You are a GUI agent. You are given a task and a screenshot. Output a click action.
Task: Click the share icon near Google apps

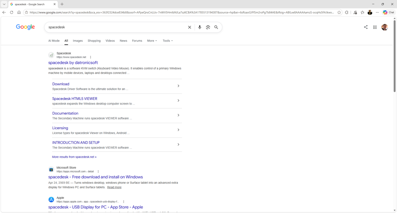pyautogui.click(x=366, y=27)
